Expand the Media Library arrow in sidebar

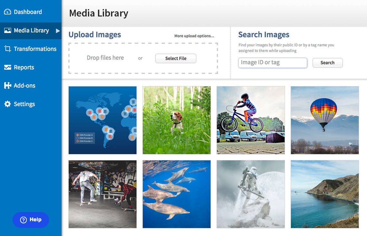[x=58, y=31]
